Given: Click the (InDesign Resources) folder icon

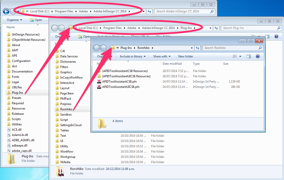Looking at the screenshot, I should 9,34.
